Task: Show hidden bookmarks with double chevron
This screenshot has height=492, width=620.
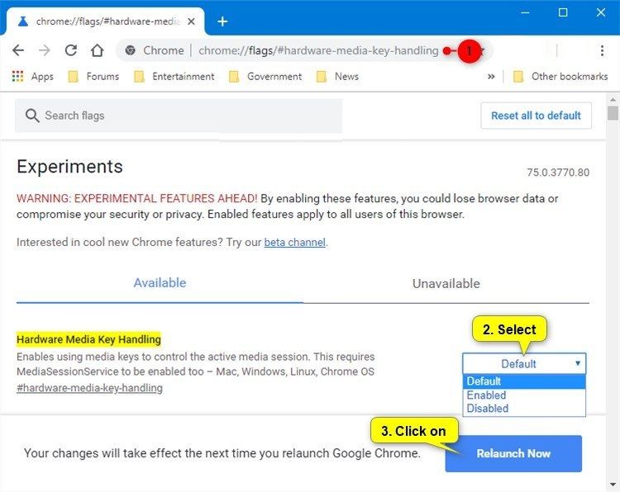Action: pyautogui.click(x=491, y=77)
